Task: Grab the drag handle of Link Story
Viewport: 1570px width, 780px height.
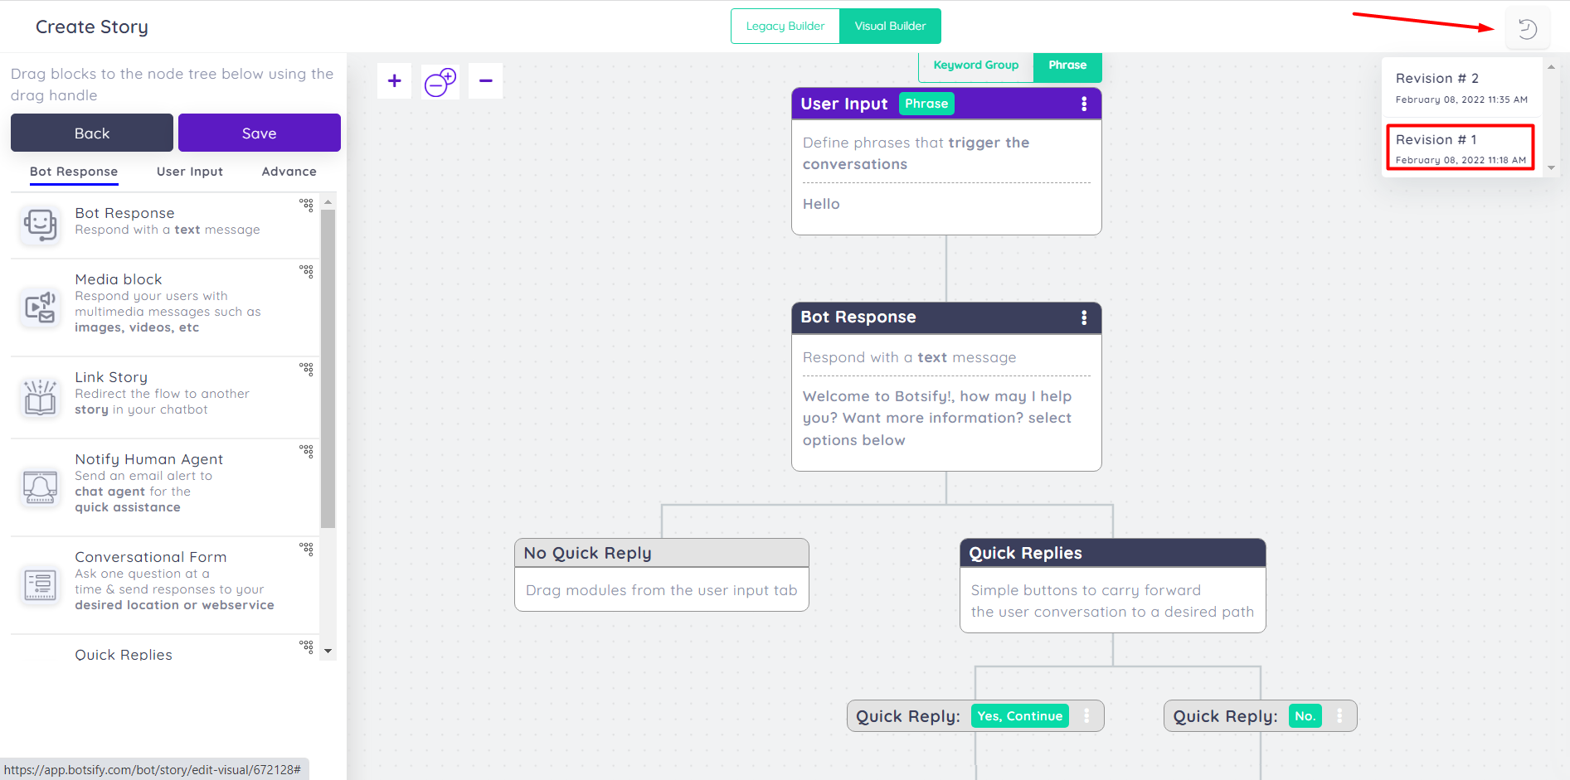Action: click(306, 369)
